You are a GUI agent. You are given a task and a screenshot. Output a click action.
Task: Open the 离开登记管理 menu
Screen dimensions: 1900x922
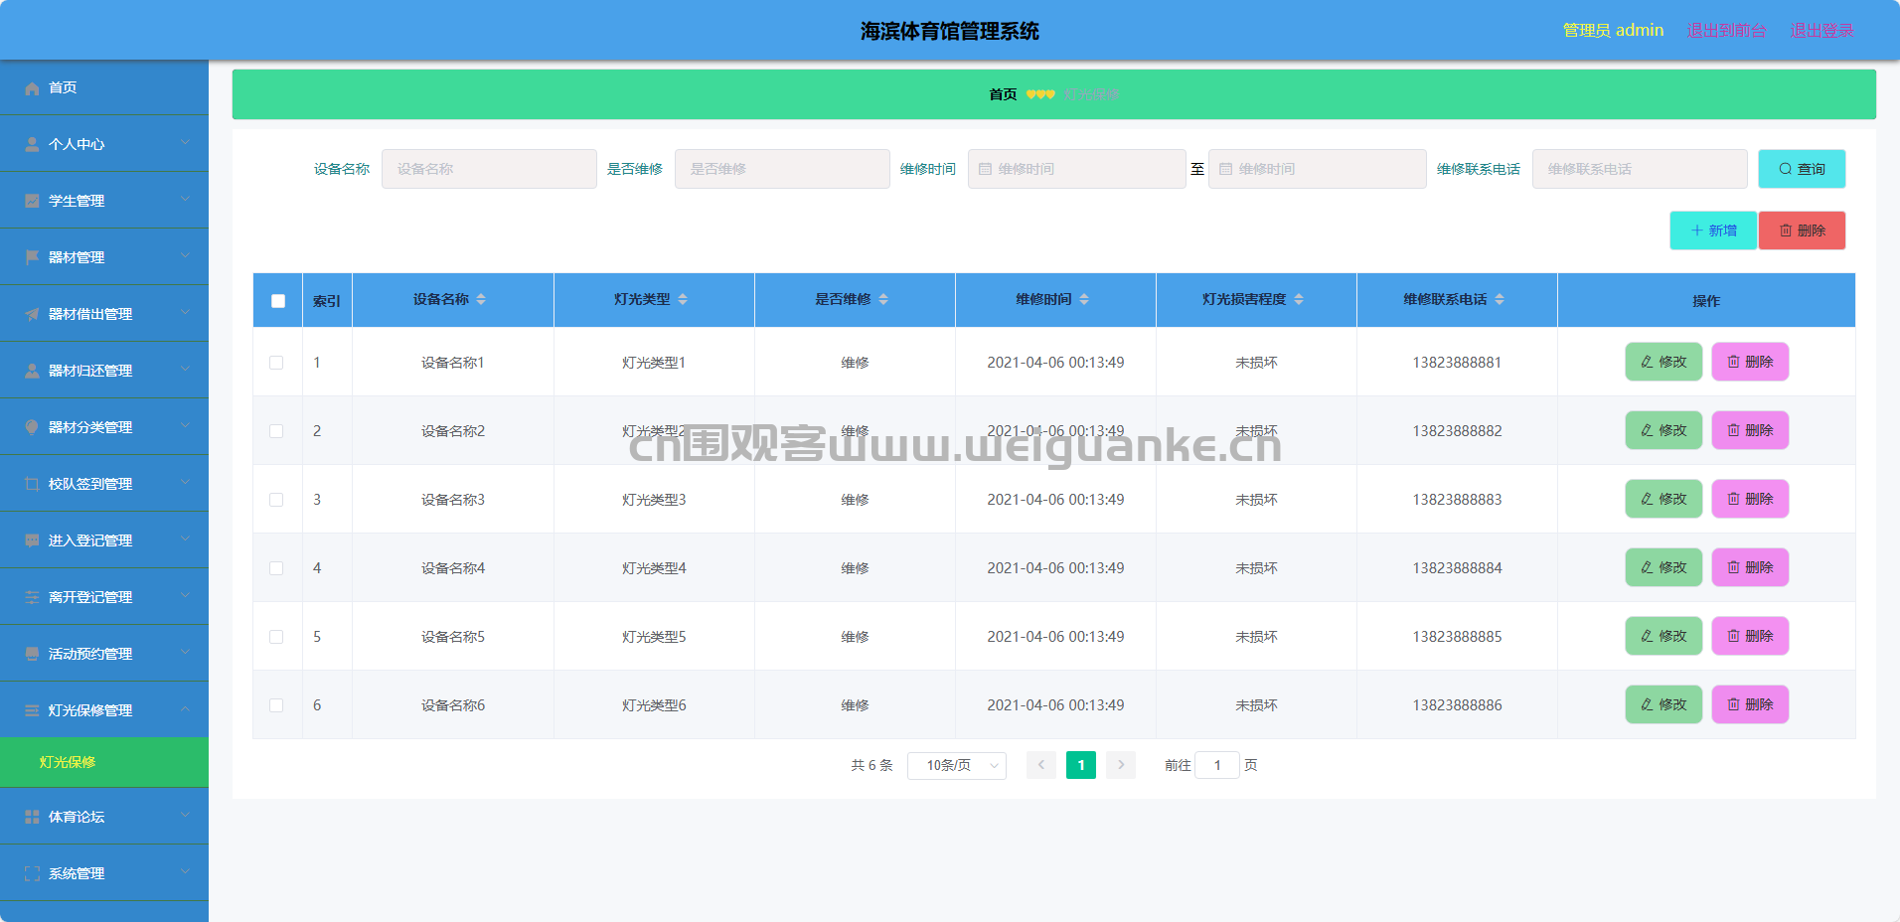pyautogui.click(x=104, y=597)
